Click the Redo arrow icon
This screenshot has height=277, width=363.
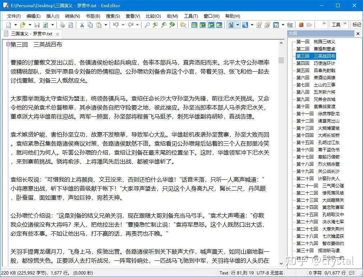click(131, 25)
